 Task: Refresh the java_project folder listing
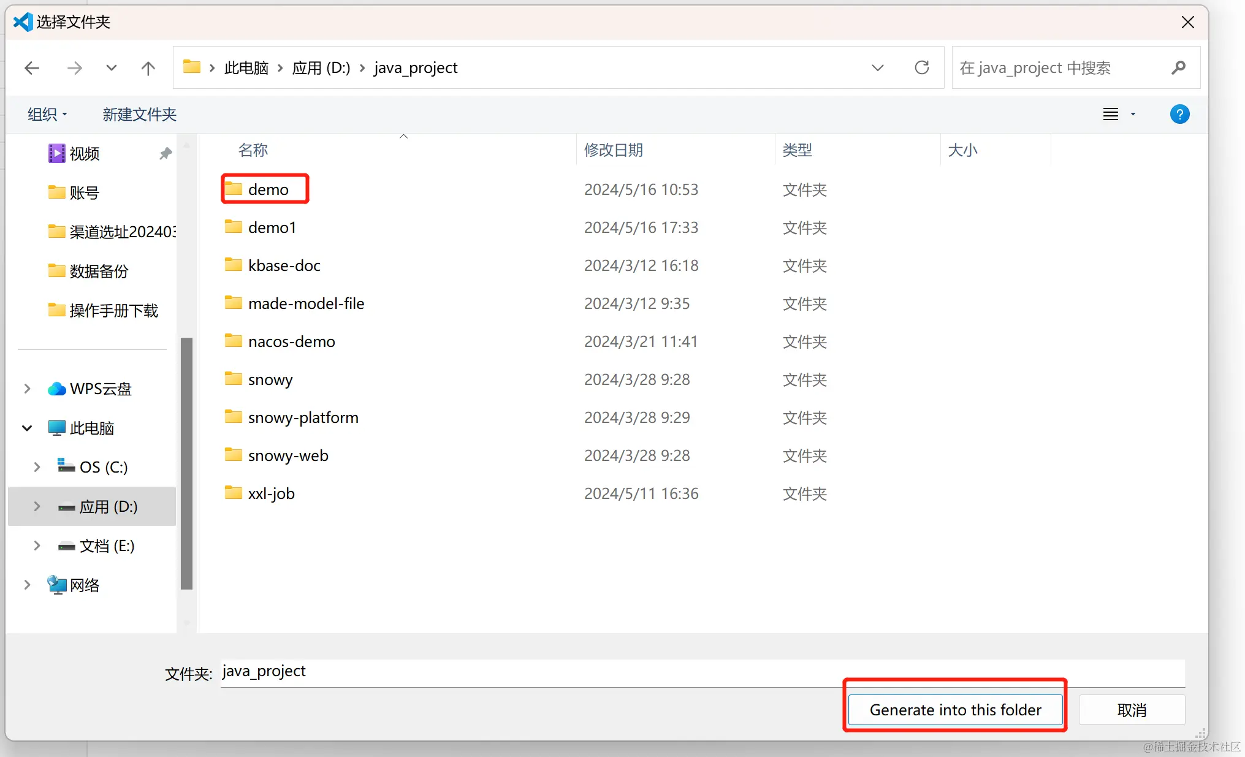921,67
